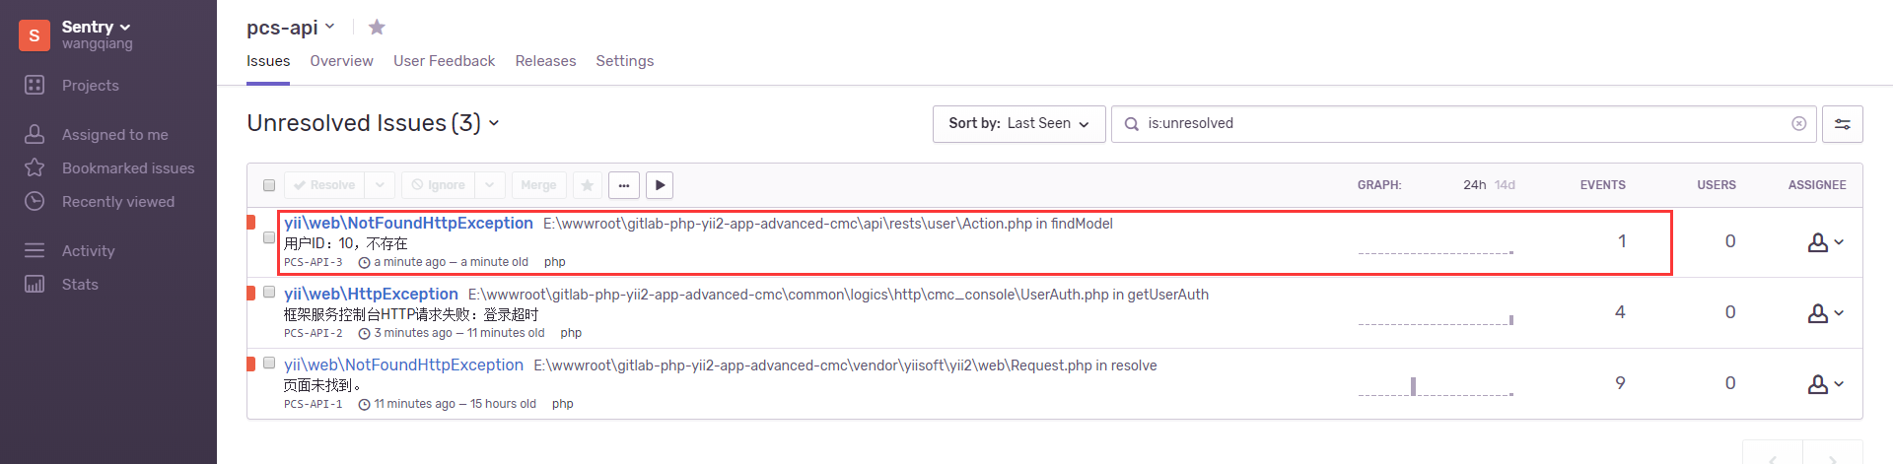Open the Stats sidebar icon
Screen dimensions: 1893x464
35,285
